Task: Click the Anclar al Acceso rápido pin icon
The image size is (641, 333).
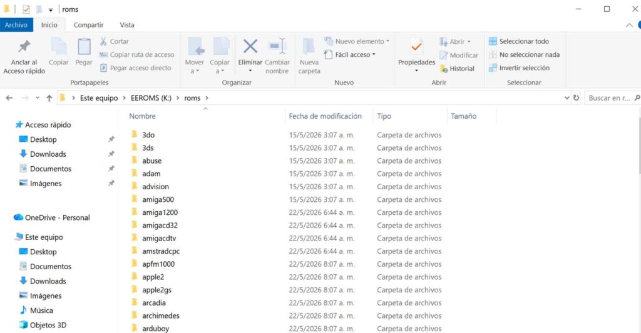Action: point(24,46)
